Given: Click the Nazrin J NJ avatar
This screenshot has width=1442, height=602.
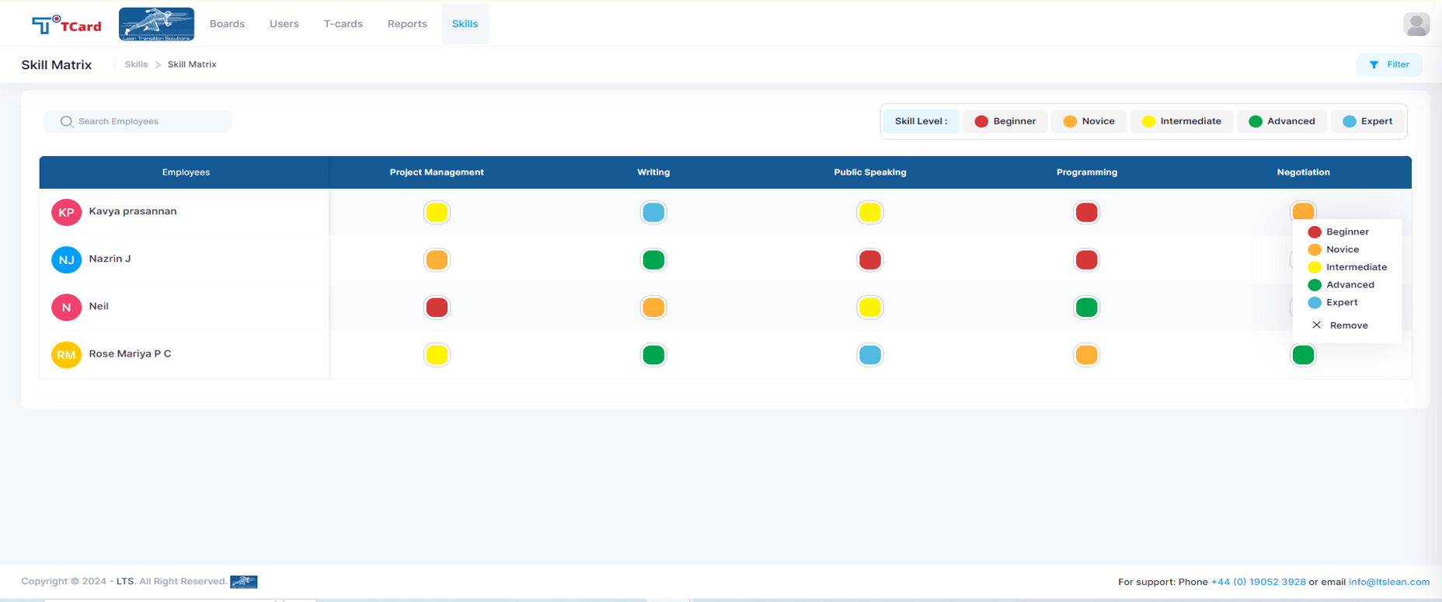Looking at the screenshot, I should (x=66, y=259).
